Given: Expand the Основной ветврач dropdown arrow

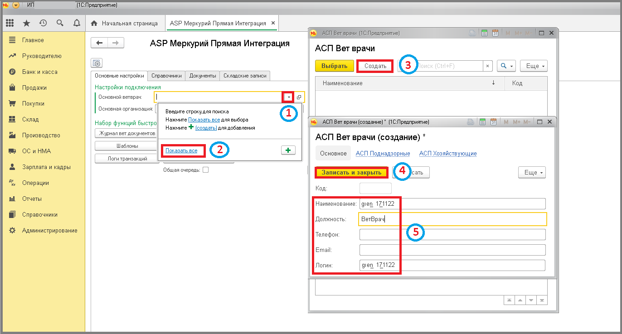Looking at the screenshot, I should coord(288,97).
